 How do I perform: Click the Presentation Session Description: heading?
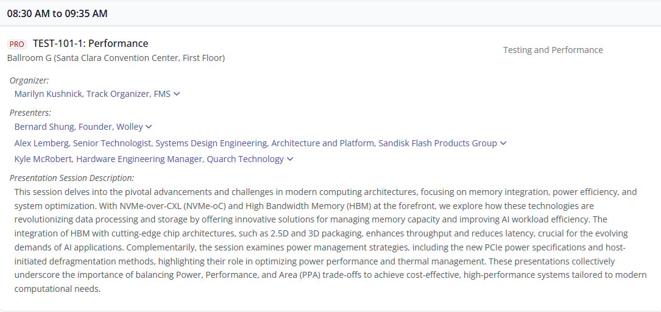click(72, 178)
